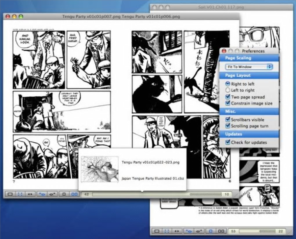
Task: Switch to two page spread in Tengu Party window
Action: [x=74, y=194]
